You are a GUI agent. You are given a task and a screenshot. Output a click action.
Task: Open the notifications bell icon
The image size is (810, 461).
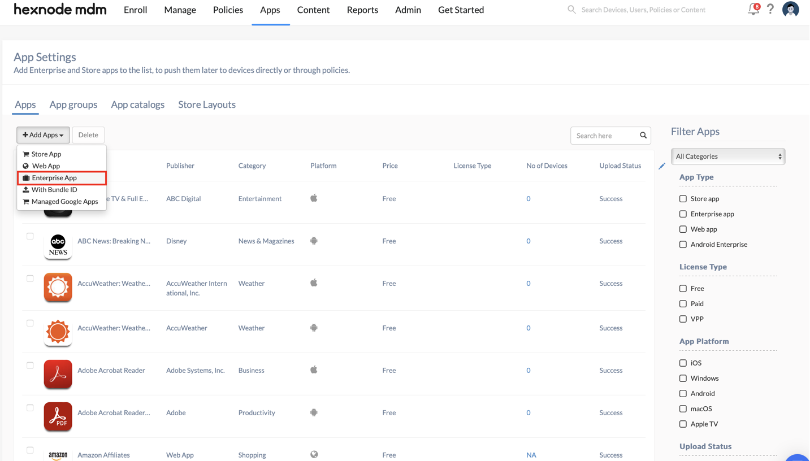[753, 9]
